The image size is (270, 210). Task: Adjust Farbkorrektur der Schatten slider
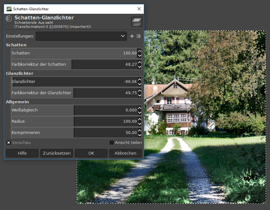(74, 64)
